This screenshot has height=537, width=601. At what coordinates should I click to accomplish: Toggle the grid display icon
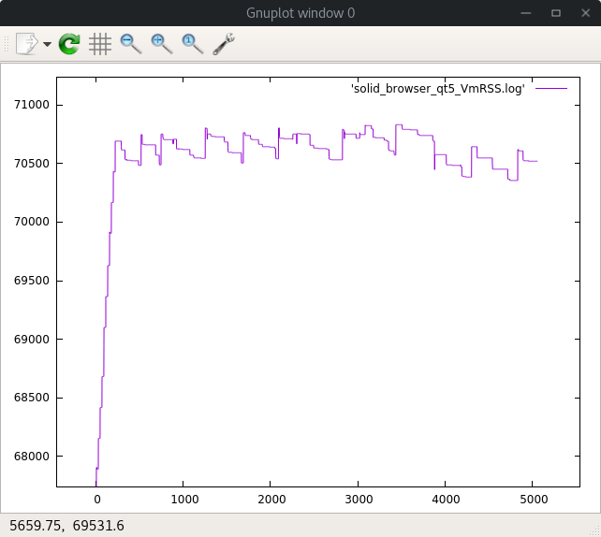100,44
